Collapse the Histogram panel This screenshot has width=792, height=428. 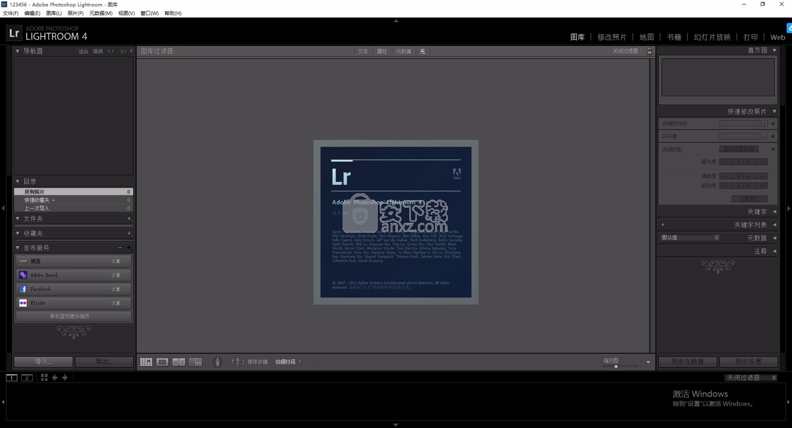pos(775,50)
